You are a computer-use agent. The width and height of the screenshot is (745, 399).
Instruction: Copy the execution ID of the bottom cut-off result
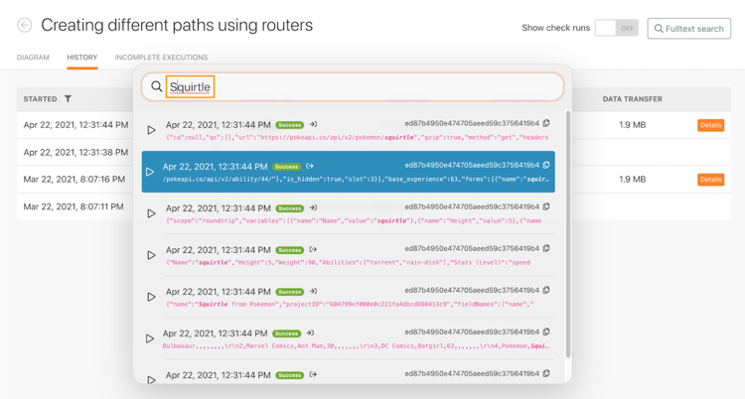pos(546,373)
